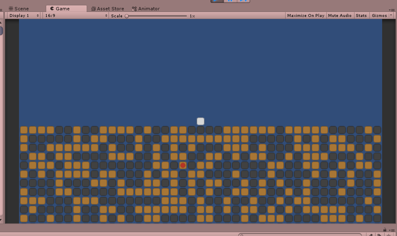Click the search-by-label tag icon
Screen dimensions: 397x236
(380, 235)
